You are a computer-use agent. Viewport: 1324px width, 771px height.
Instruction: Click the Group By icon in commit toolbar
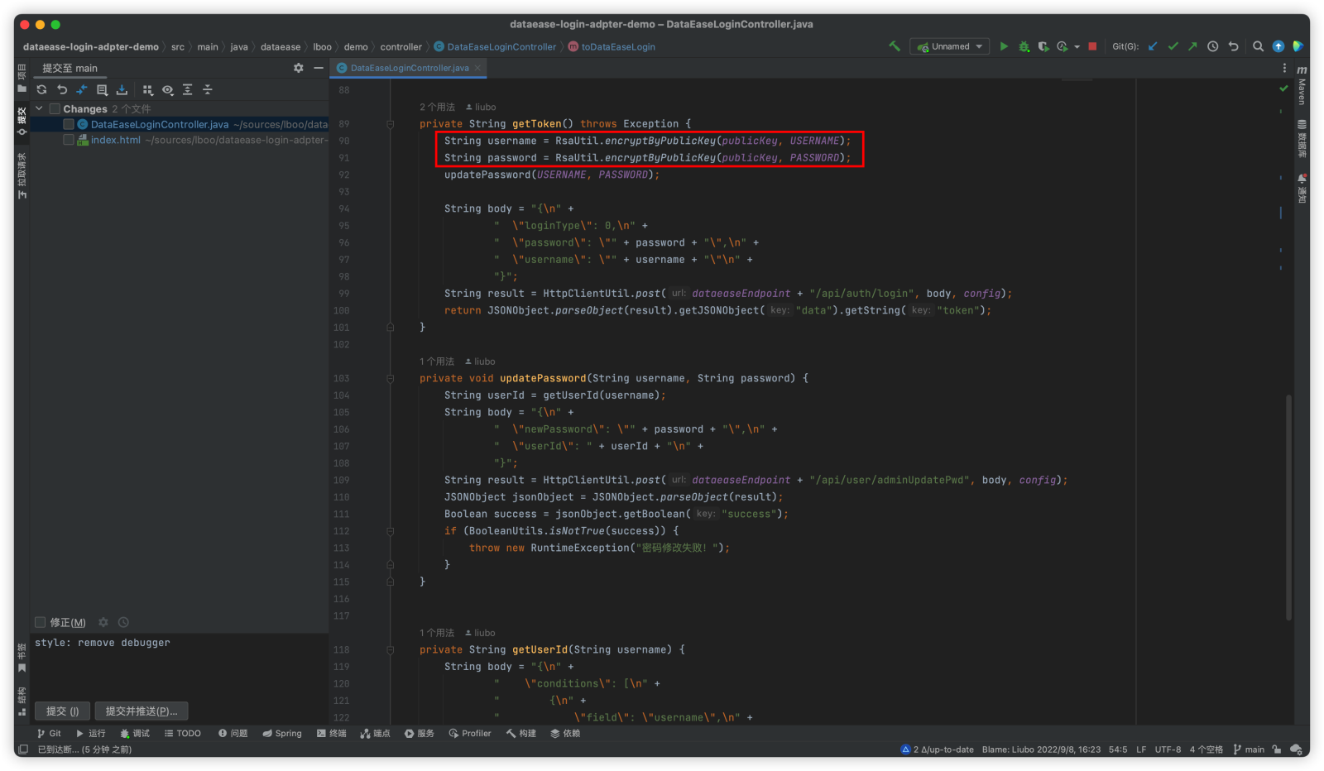point(147,89)
